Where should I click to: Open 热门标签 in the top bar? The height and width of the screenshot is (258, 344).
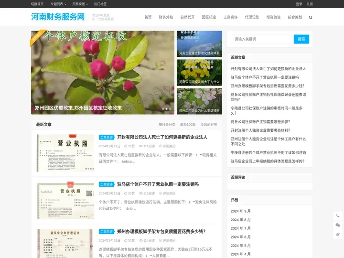coord(100,4)
